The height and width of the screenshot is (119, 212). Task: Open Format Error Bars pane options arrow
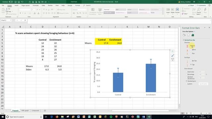pyautogui.click(x=205, y=28)
